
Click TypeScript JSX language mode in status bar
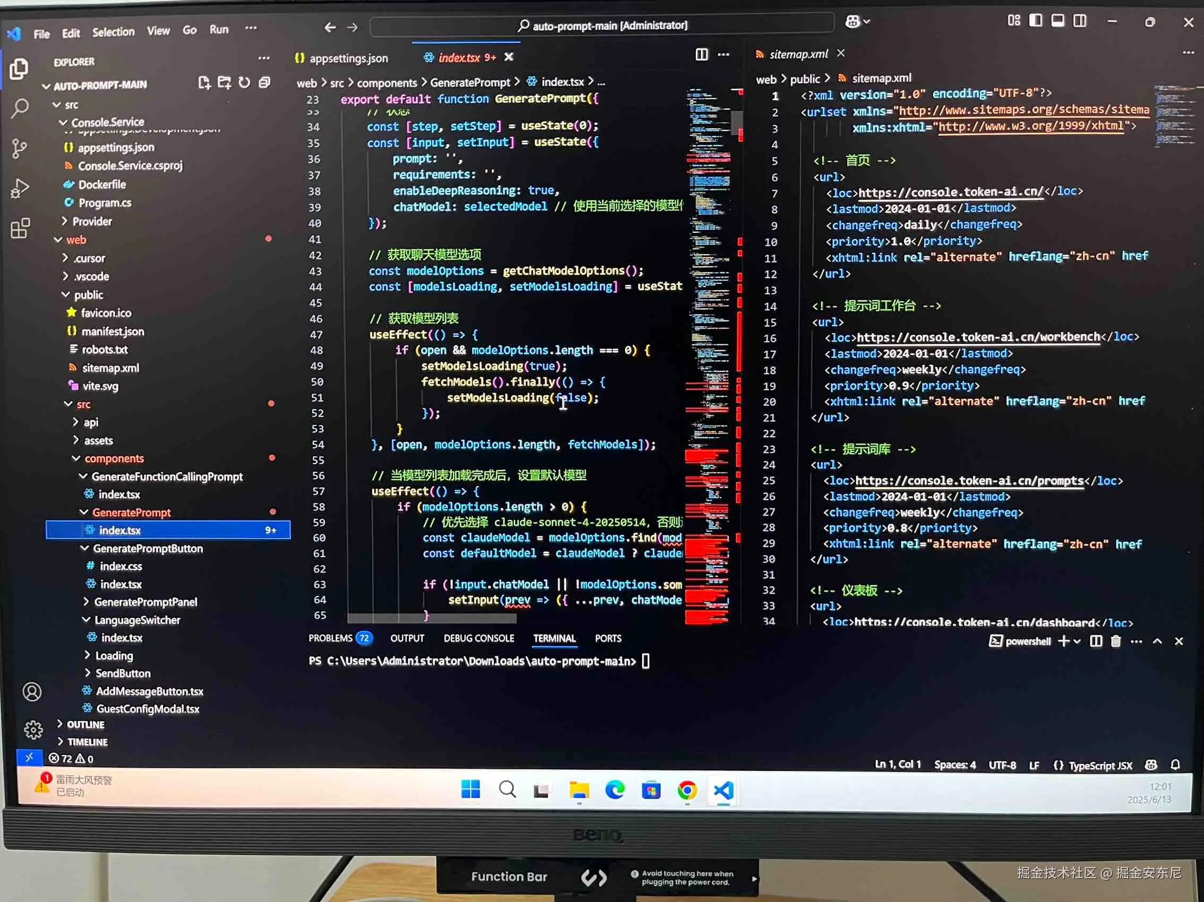point(1099,766)
